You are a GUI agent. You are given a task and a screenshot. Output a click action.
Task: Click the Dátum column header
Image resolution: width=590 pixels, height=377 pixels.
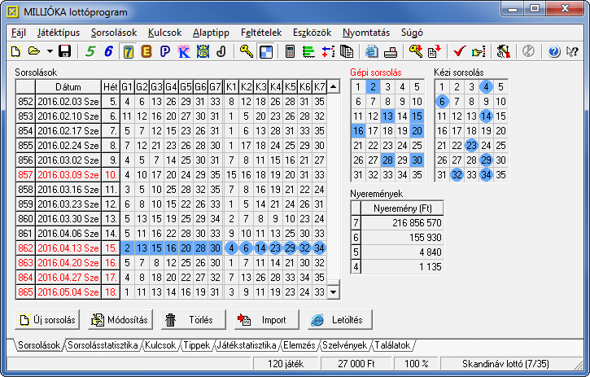(68, 87)
